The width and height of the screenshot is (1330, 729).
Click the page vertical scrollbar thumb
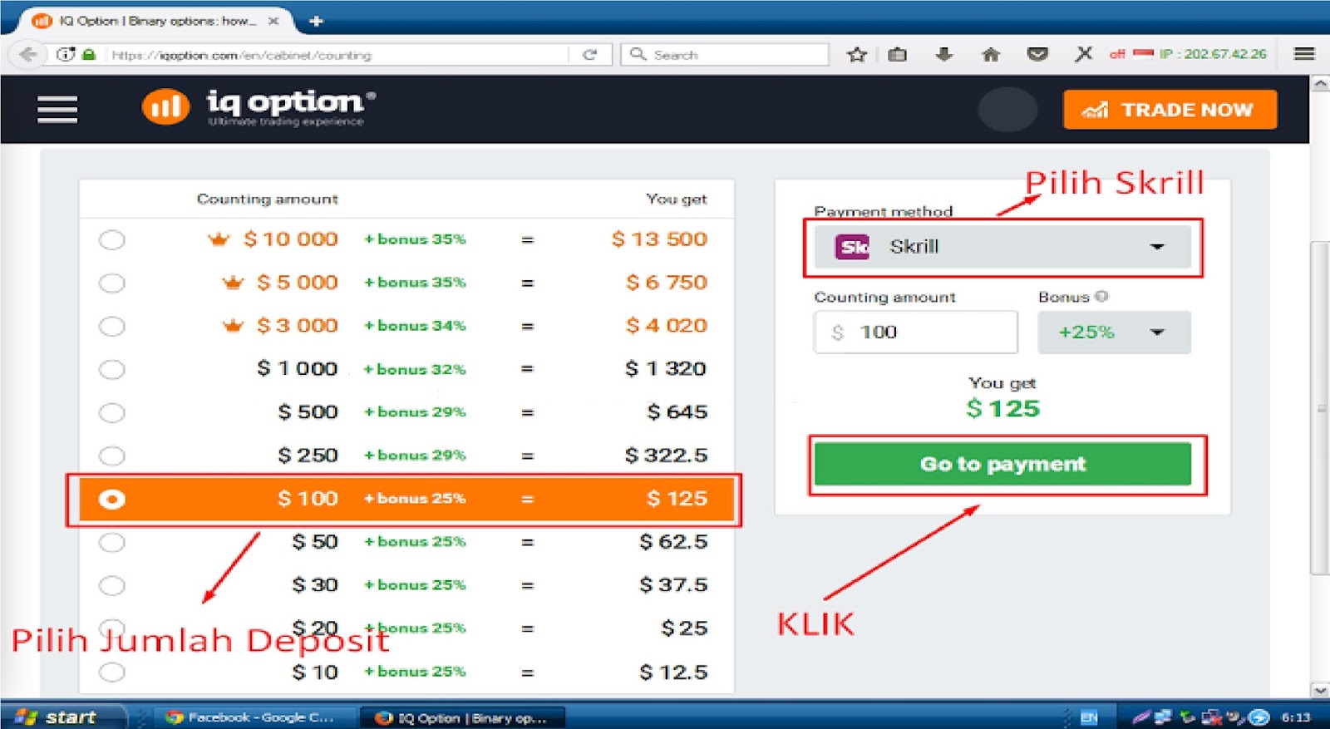click(x=1319, y=407)
